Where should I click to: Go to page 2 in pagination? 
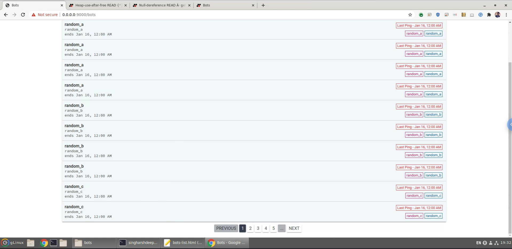pyautogui.click(x=250, y=228)
